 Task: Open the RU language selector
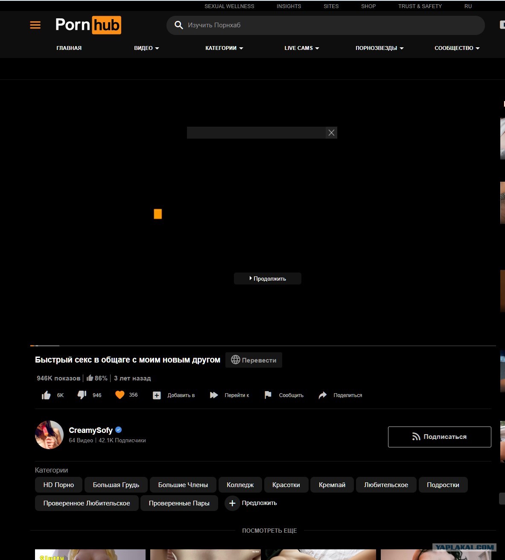[x=468, y=6]
